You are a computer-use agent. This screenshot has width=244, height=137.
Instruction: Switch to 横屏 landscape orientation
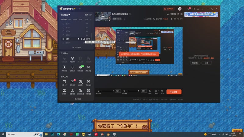click(x=86, y=15)
